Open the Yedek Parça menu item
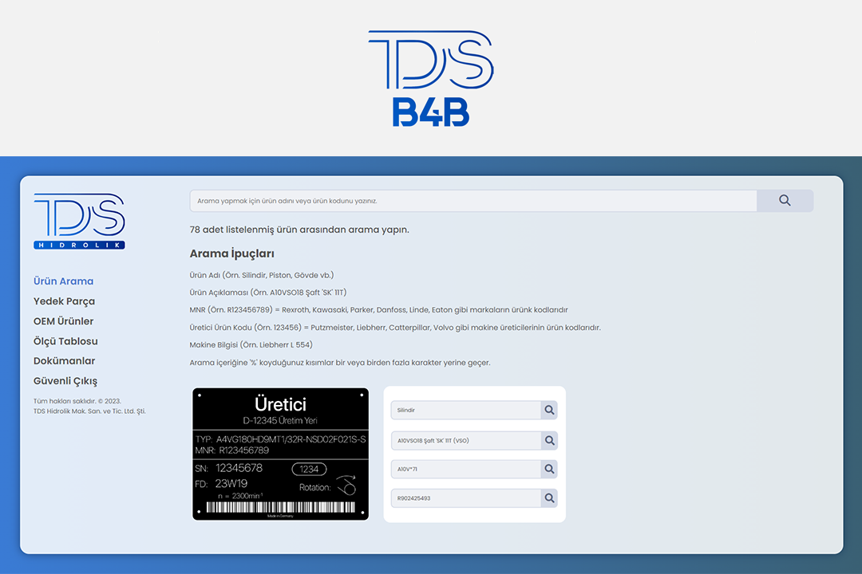Viewport: 862px width, 574px height. point(64,301)
